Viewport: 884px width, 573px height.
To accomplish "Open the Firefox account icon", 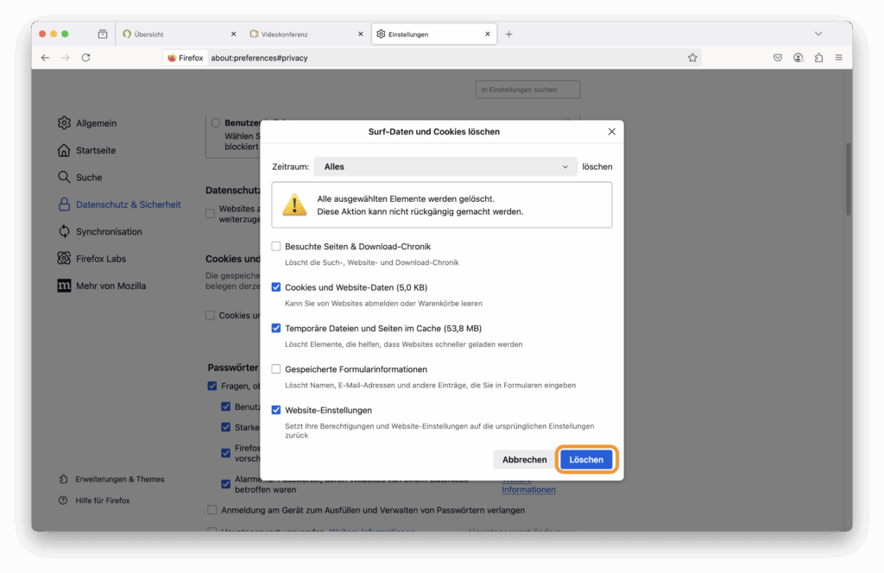I will (x=798, y=58).
